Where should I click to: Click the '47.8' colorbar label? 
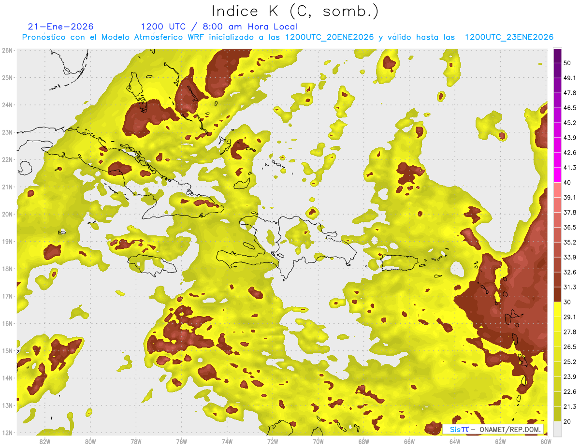coord(570,93)
